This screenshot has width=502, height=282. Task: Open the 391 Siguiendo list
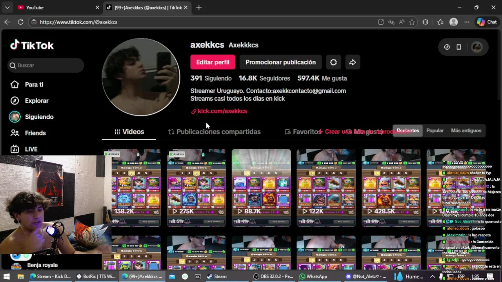[211, 78]
